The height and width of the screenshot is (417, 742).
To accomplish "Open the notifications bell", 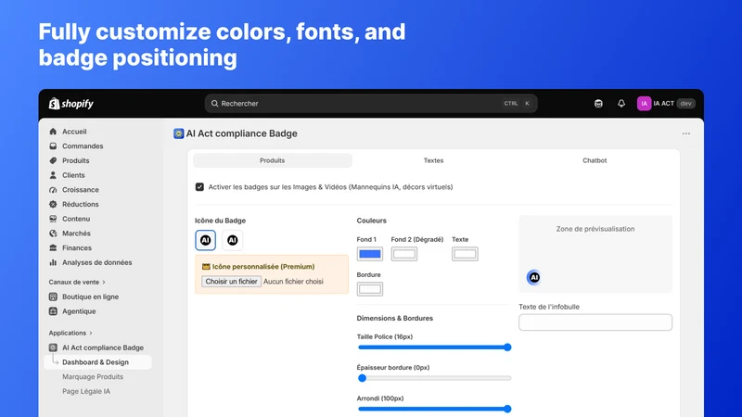I will coord(620,104).
